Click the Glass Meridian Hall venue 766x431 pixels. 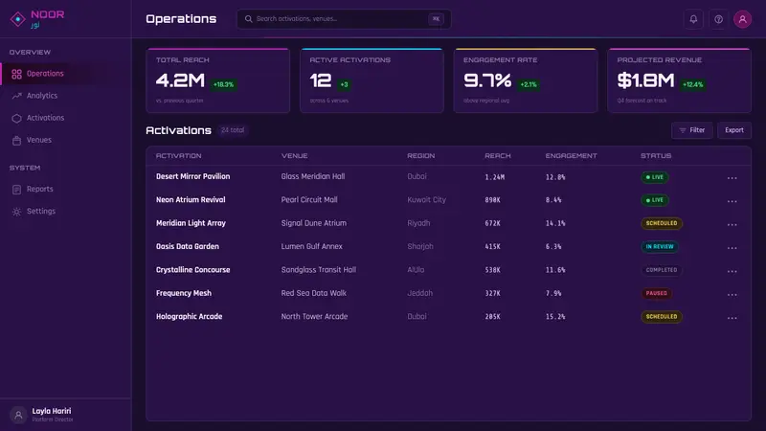point(313,177)
